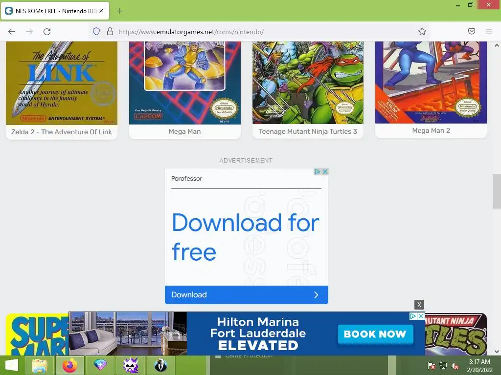Image resolution: width=501 pixels, height=375 pixels.
Task: Open the Mutant Ninja Turtles thumbnail
Action: click(456, 334)
